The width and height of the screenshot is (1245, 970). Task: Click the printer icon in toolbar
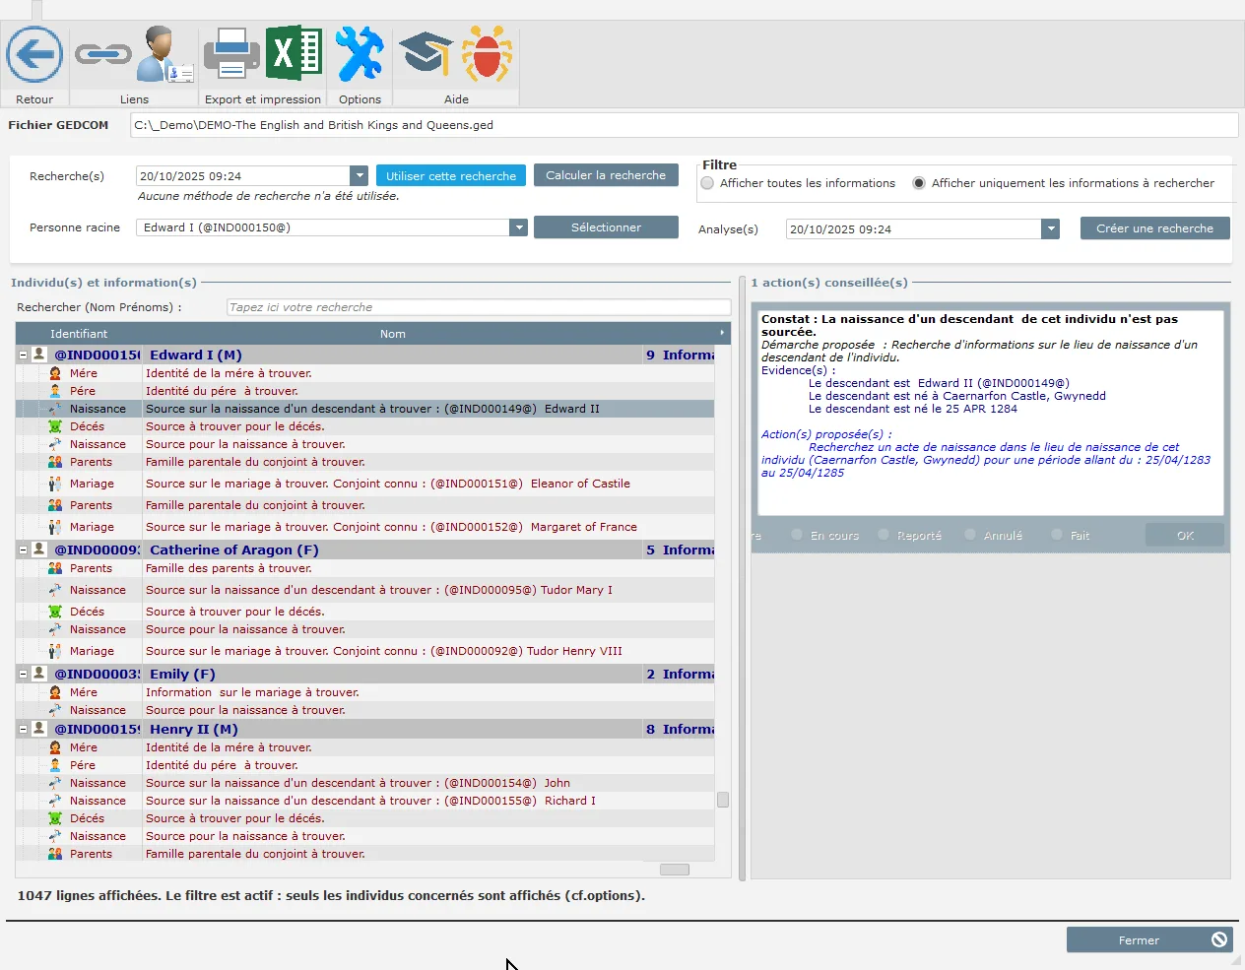click(231, 54)
